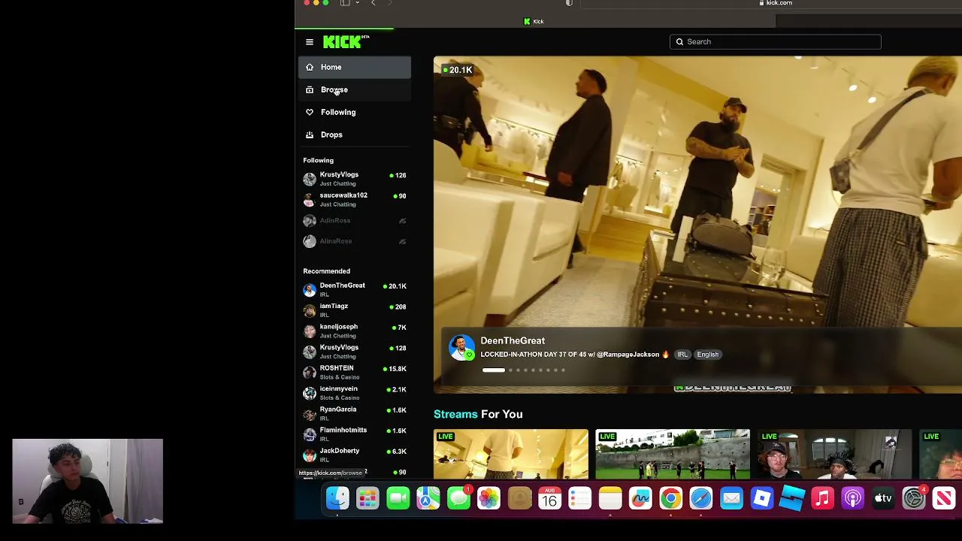This screenshot has width=962, height=541.
Task: Open followed channel KrustyVlogs with 126 viewers
Action: tap(355, 179)
